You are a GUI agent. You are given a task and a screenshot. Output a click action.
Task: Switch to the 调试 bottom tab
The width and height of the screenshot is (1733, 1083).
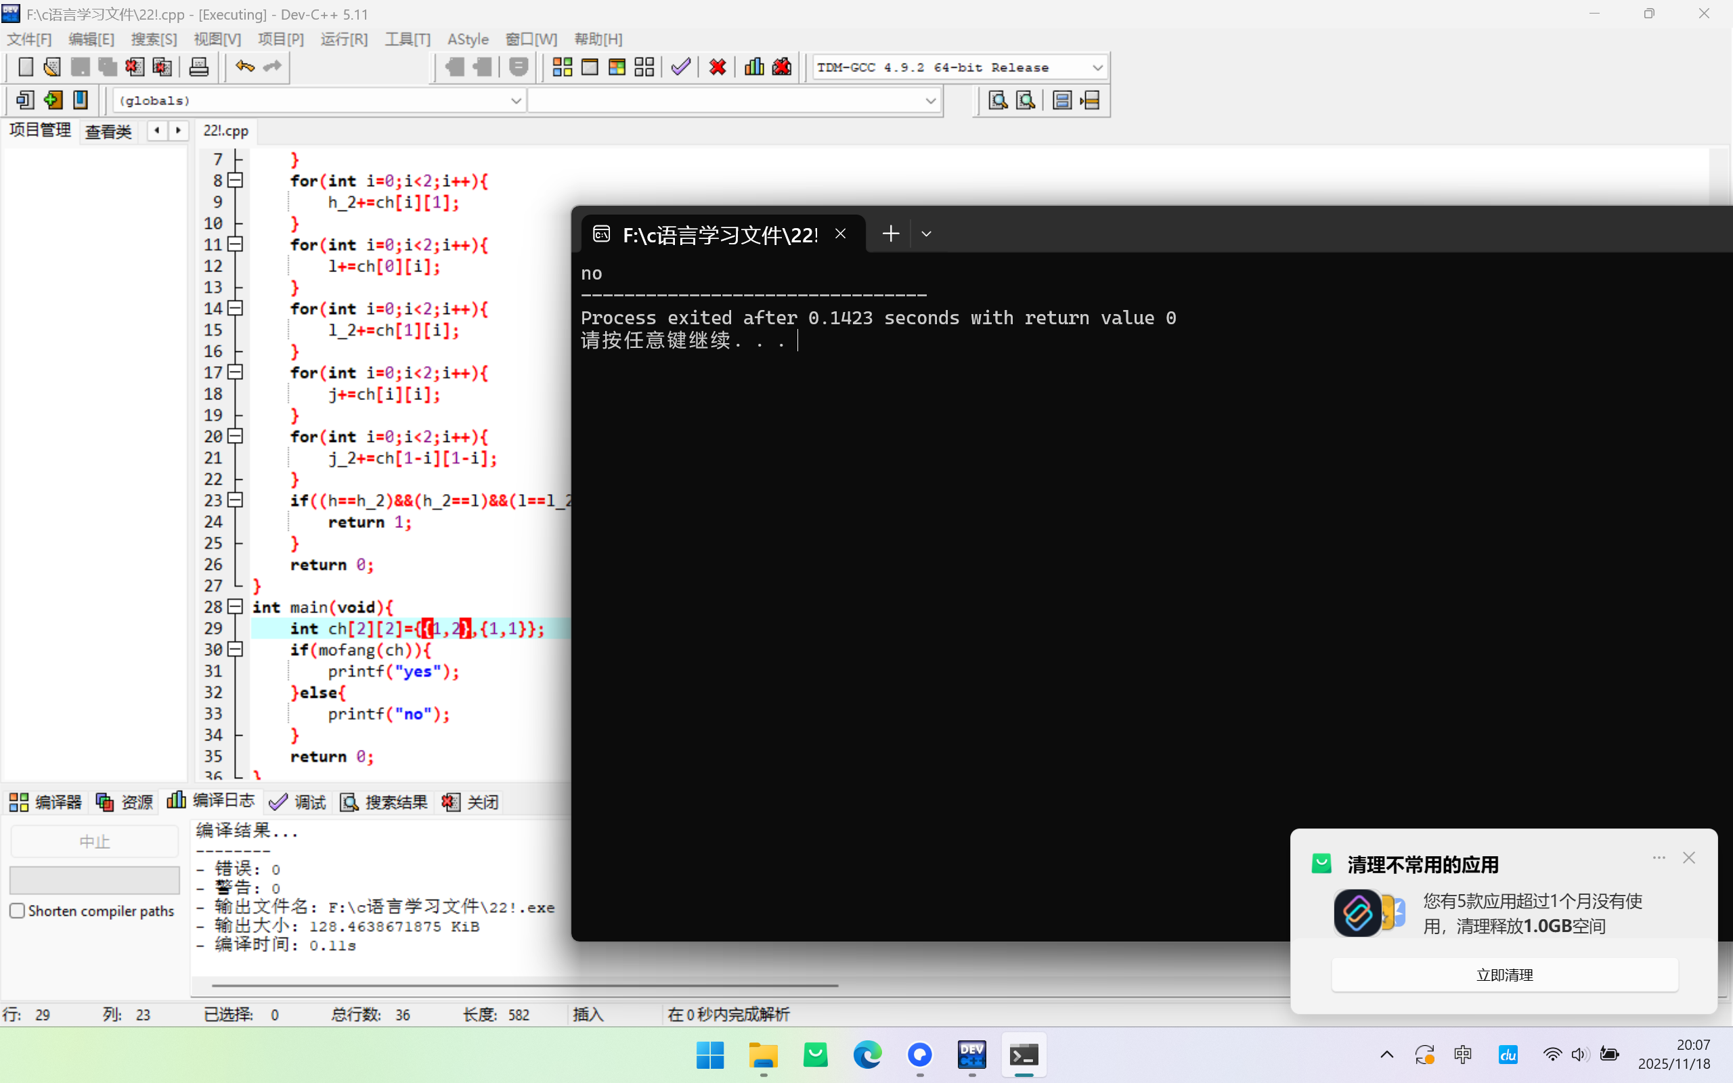297,801
